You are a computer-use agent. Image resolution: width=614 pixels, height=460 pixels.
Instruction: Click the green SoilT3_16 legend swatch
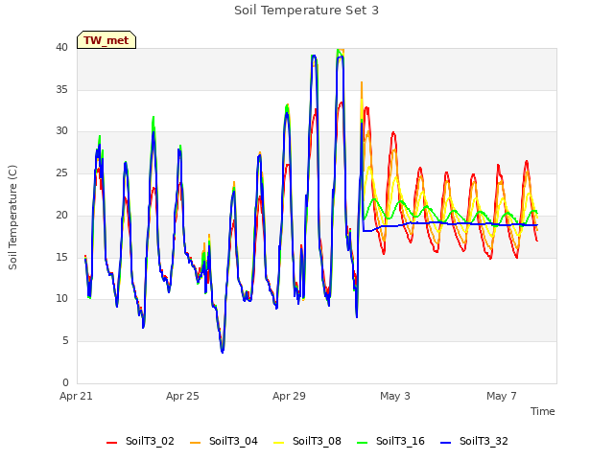click(x=363, y=443)
